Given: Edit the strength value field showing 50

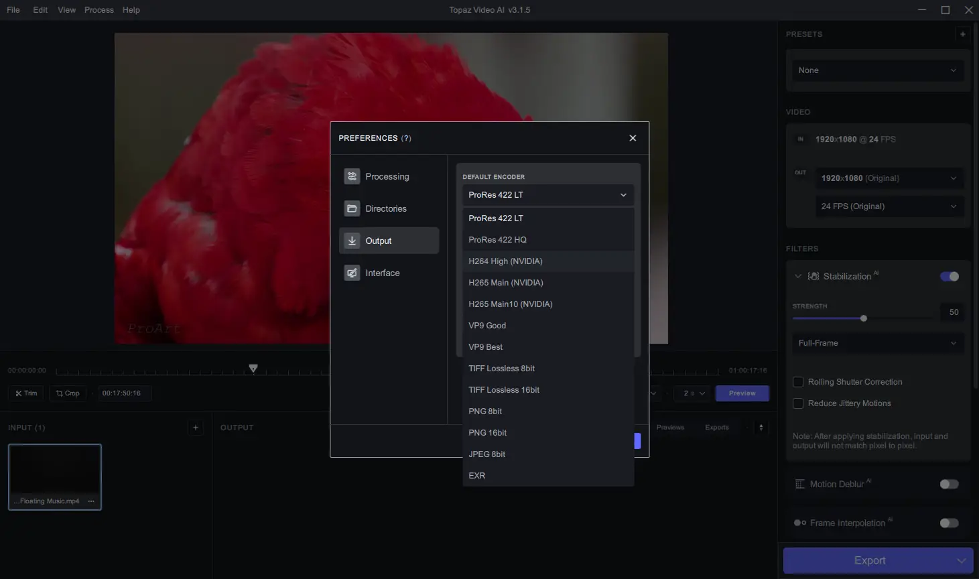Looking at the screenshot, I should (954, 312).
